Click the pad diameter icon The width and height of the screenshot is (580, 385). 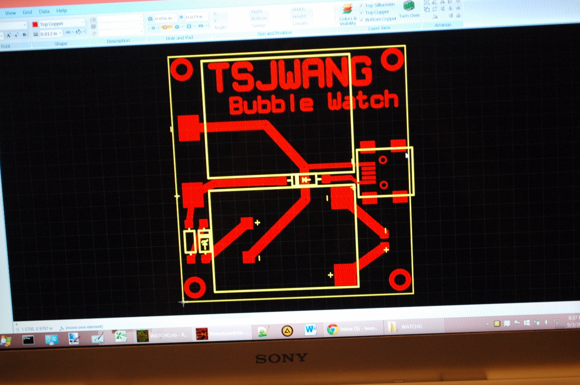150,19
